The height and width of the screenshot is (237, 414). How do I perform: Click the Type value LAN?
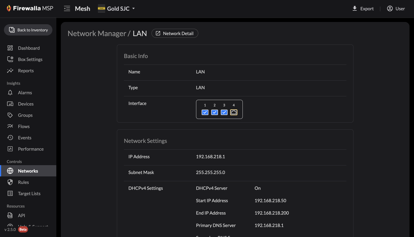coord(200,88)
